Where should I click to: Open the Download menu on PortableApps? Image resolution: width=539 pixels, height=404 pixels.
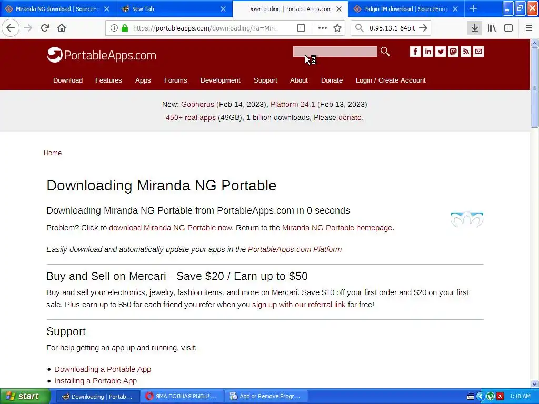pos(68,80)
